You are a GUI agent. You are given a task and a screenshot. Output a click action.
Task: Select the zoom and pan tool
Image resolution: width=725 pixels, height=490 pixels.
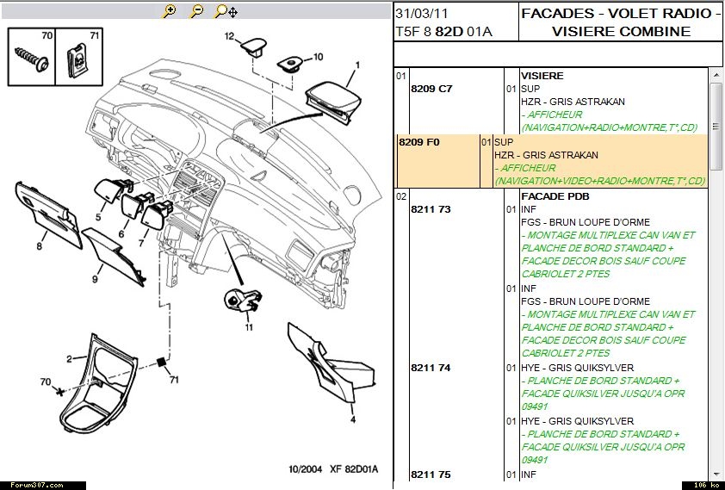click(226, 11)
